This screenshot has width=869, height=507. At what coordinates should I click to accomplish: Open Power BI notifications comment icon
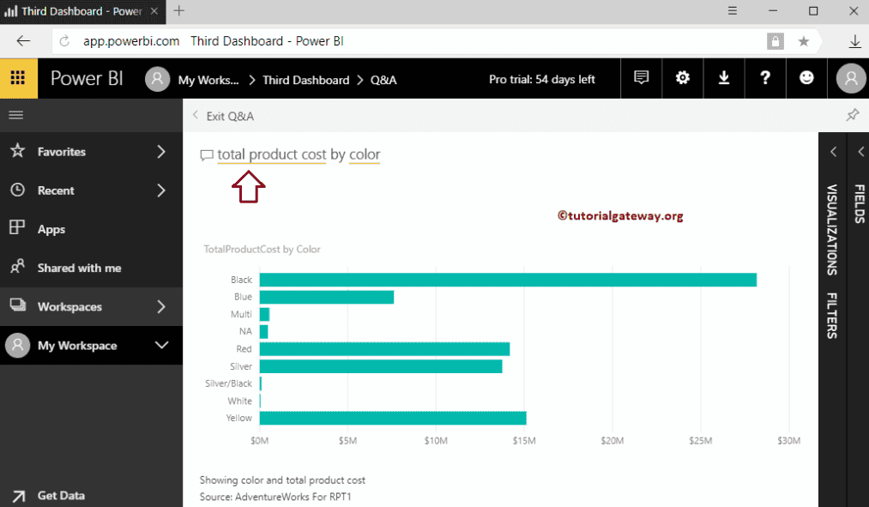(641, 78)
